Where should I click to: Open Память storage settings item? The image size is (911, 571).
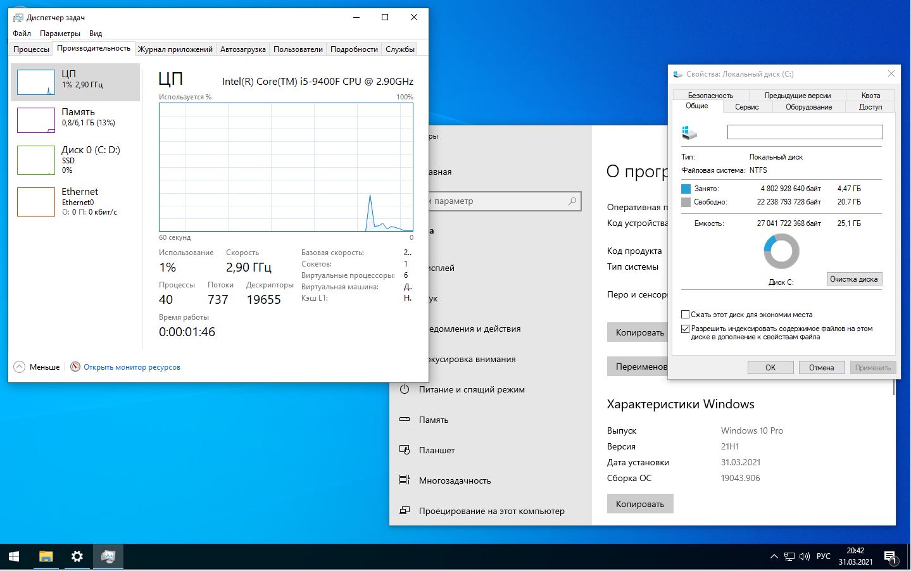coord(434,420)
